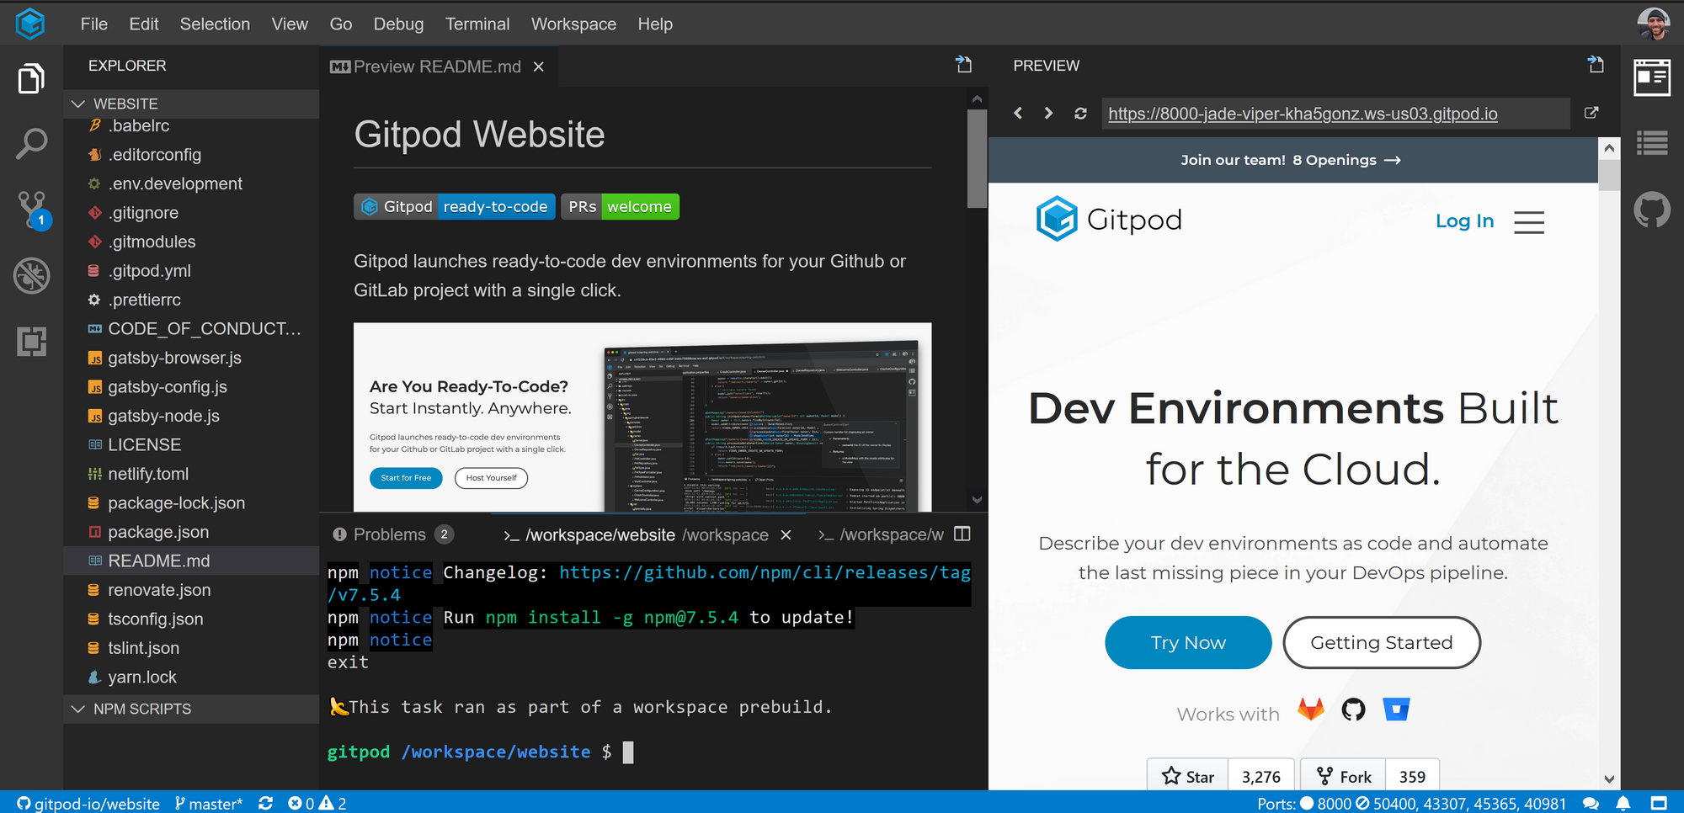Click the README preview vertical scrollbar thumb
Viewport: 1684px width, 813px height.
(977, 157)
